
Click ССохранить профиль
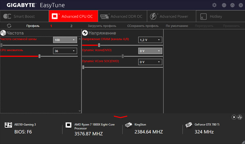tap(143, 26)
